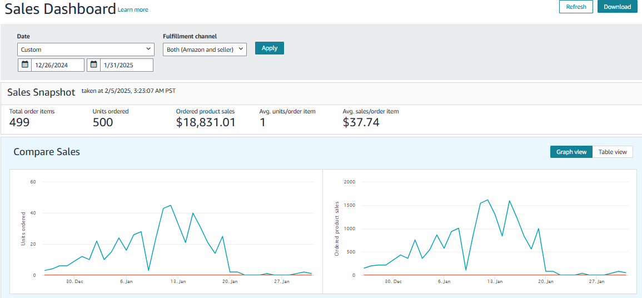Screen dimensions: 642x298
Task: Click the Refresh button
Action: click(576, 7)
